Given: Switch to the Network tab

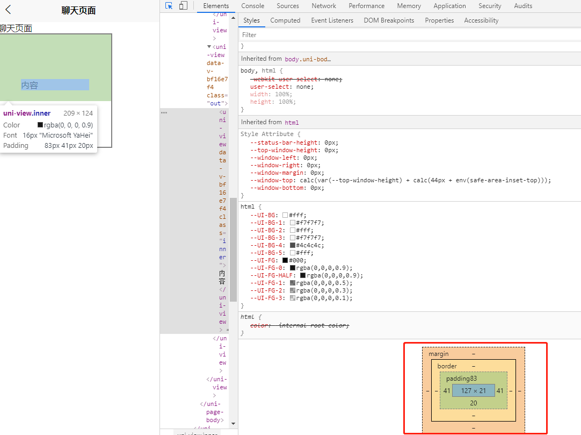Looking at the screenshot, I should pyautogui.click(x=324, y=6).
